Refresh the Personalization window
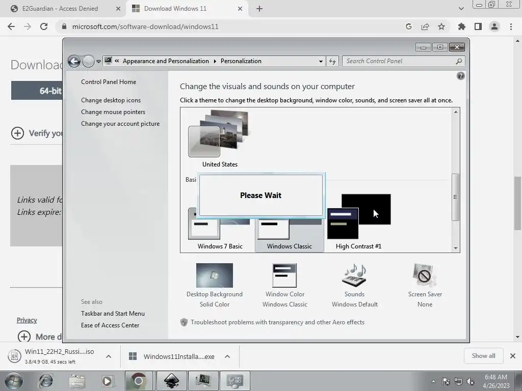 332,61
